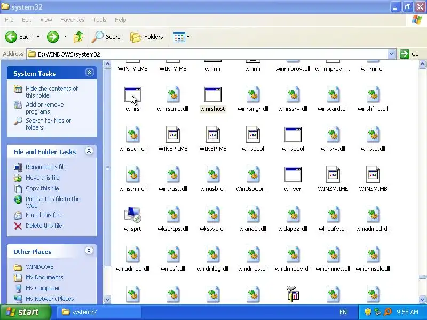This screenshot has width=427, height=320.
Task: Click Copy this file link
Action: (42, 188)
